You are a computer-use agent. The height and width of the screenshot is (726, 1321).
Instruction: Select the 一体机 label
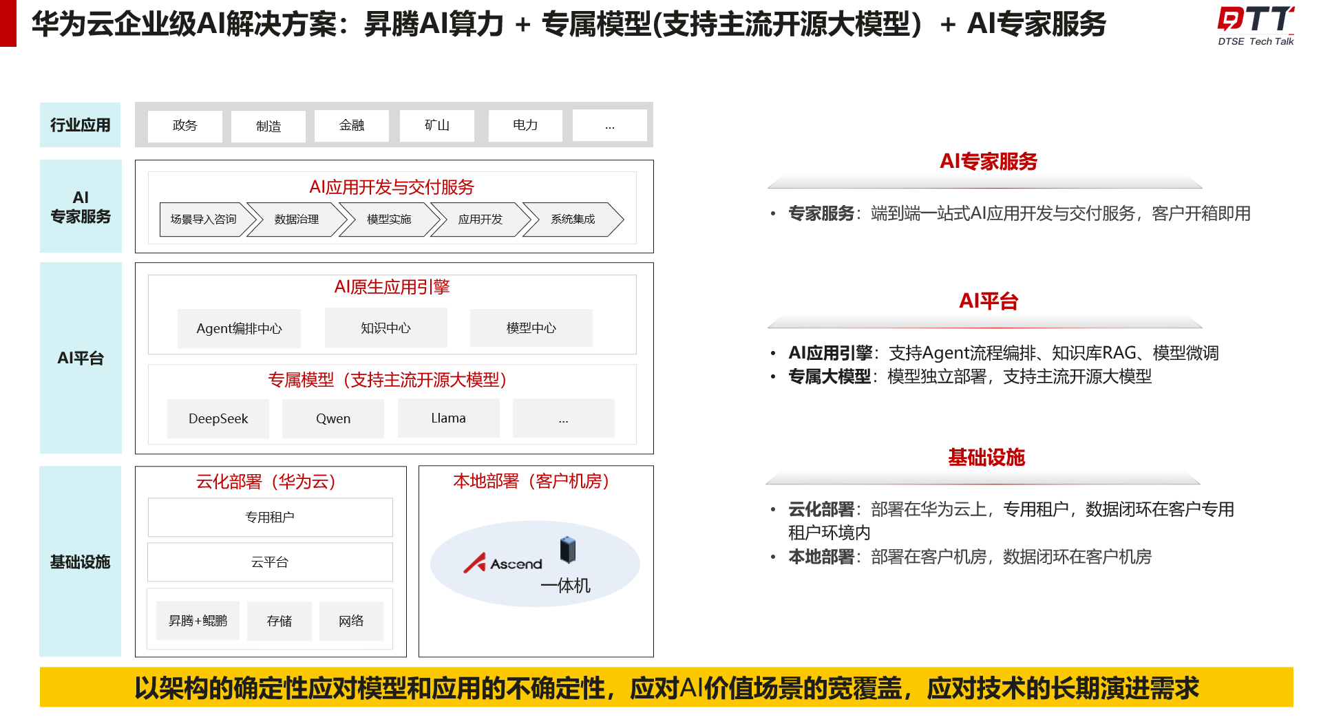[565, 586]
